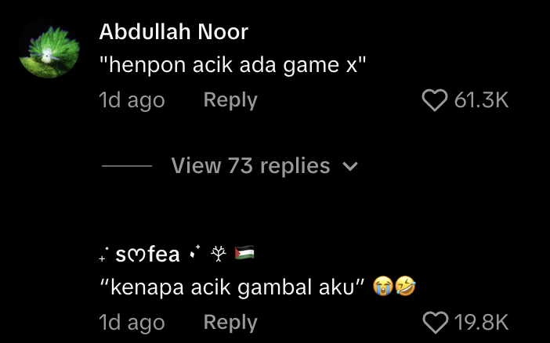This screenshot has width=550, height=343.
Task: Click the tree symbol next to sofea's username
Action: click(x=218, y=254)
